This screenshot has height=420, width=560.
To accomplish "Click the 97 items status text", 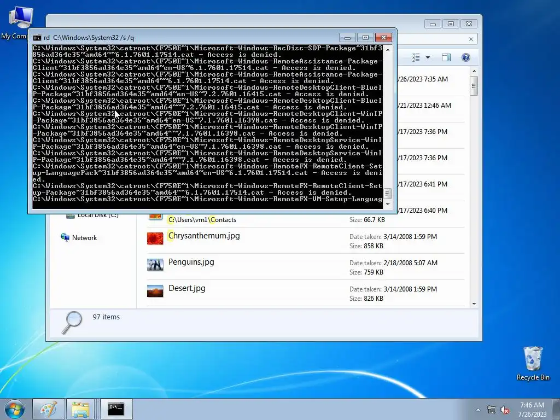I will (x=106, y=317).
